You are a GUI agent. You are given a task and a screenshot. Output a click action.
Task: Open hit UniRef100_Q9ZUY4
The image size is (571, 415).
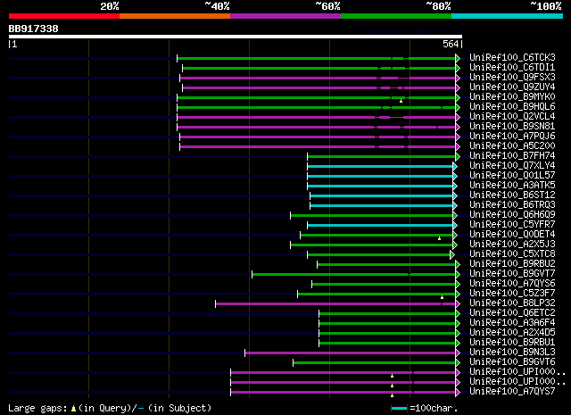tap(512, 87)
